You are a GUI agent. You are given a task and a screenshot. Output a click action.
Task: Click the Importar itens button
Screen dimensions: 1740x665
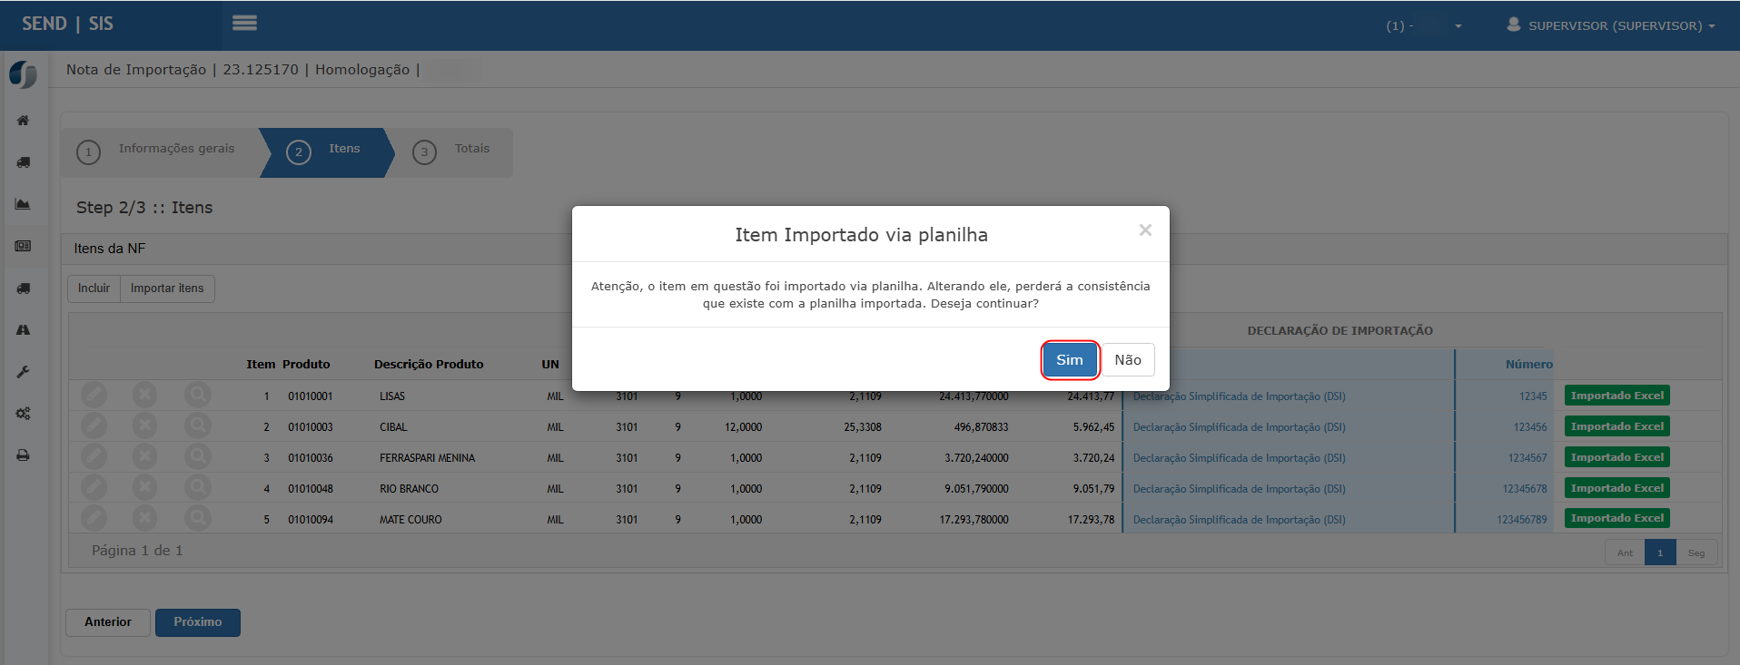(x=167, y=288)
